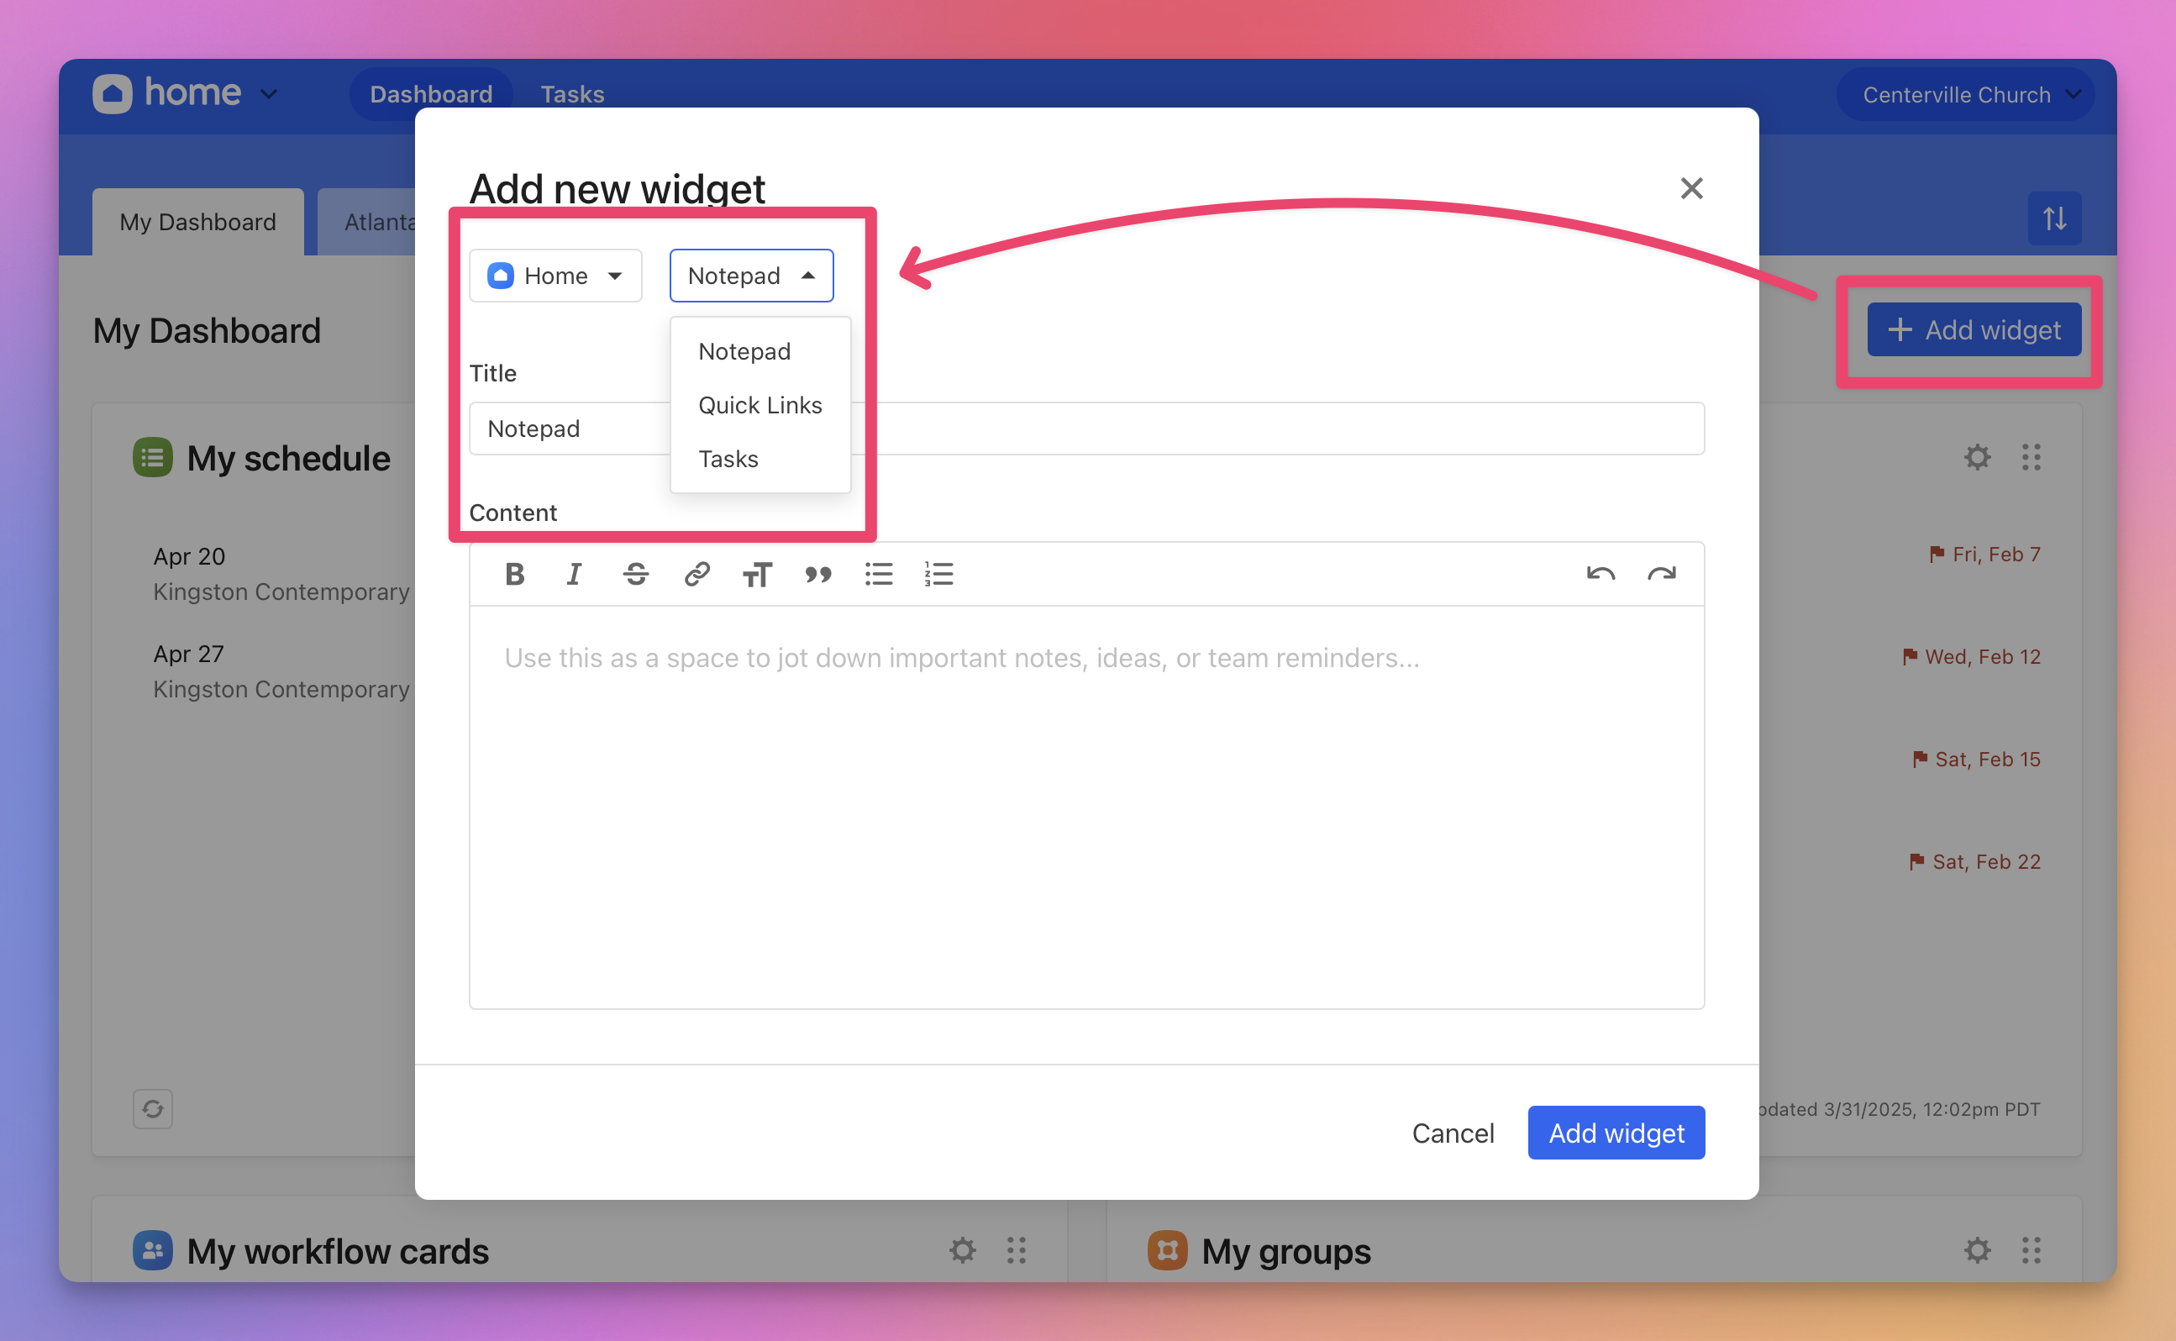Choose Quick Links from the widget list
The image size is (2176, 1341).
pyautogui.click(x=759, y=405)
